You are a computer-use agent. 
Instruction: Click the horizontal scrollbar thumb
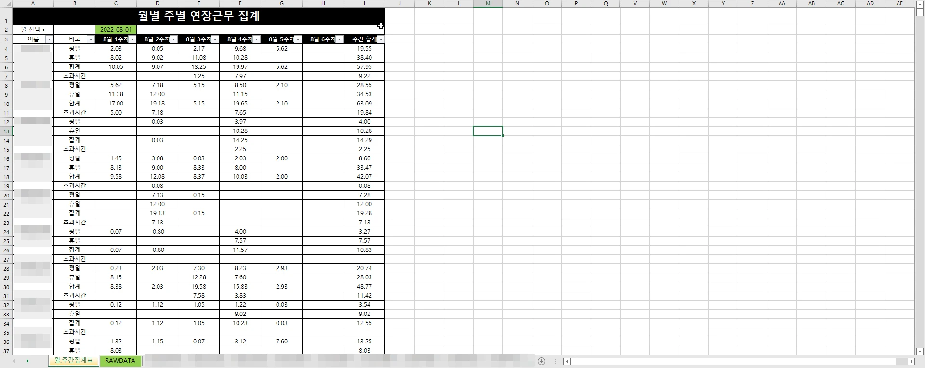pos(733,361)
